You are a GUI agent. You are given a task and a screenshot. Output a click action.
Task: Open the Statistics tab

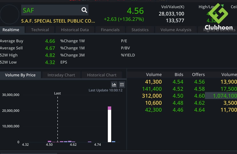click(140, 30)
